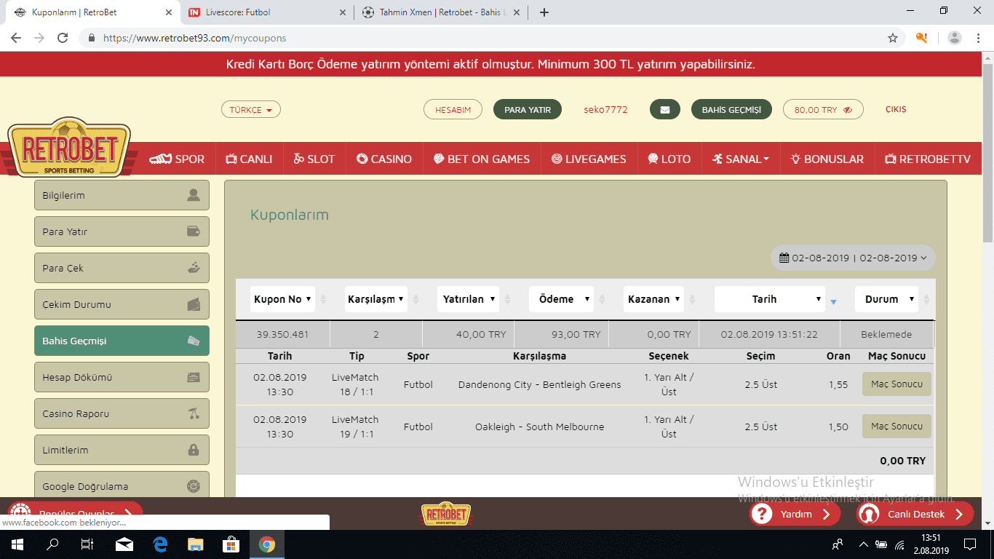Open the Chrome menu three dots
Image resolution: width=994 pixels, height=559 pixels.
pyautogui.click(x=977, y=38)
